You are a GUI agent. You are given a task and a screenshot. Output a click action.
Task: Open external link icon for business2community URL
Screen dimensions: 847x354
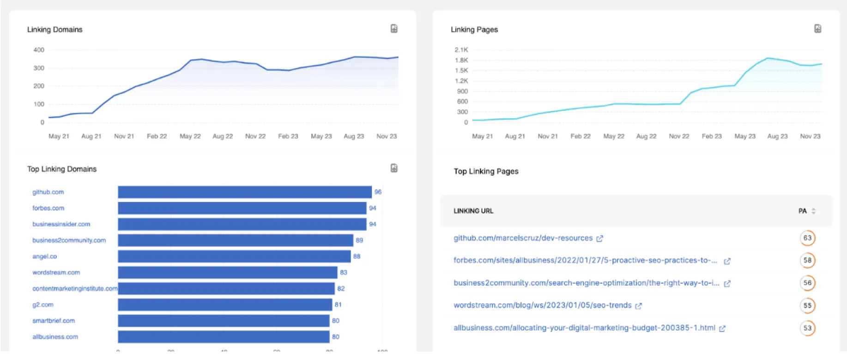click(x=727, y=283)
